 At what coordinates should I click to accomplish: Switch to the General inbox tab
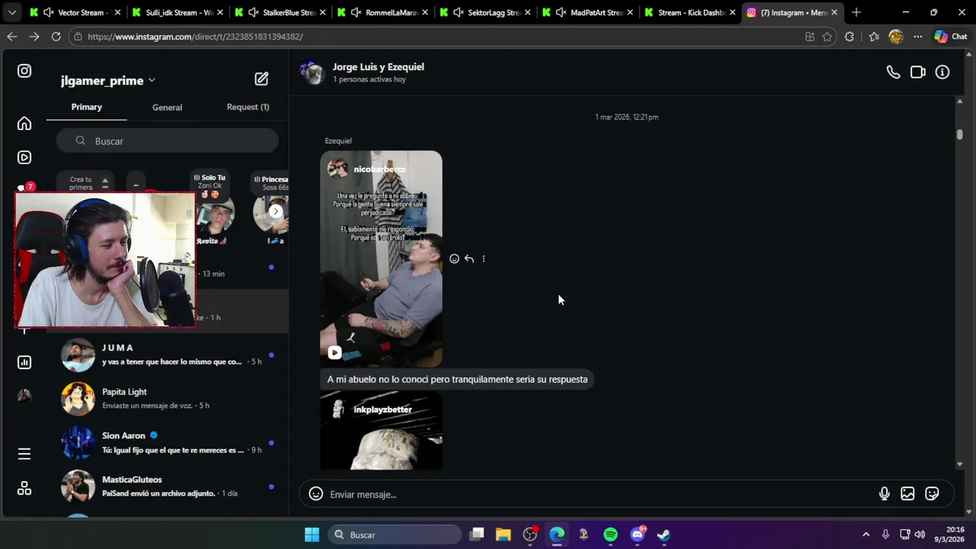point(167,108)
